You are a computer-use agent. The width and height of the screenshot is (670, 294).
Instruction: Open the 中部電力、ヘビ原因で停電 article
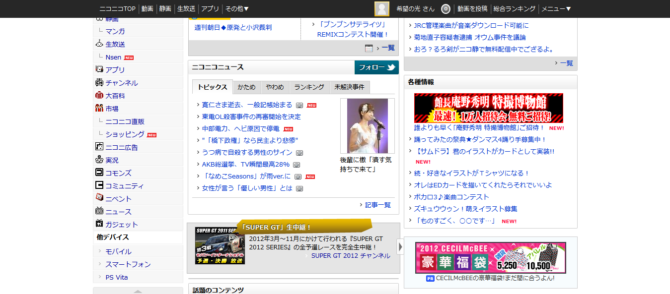[240, 128]
